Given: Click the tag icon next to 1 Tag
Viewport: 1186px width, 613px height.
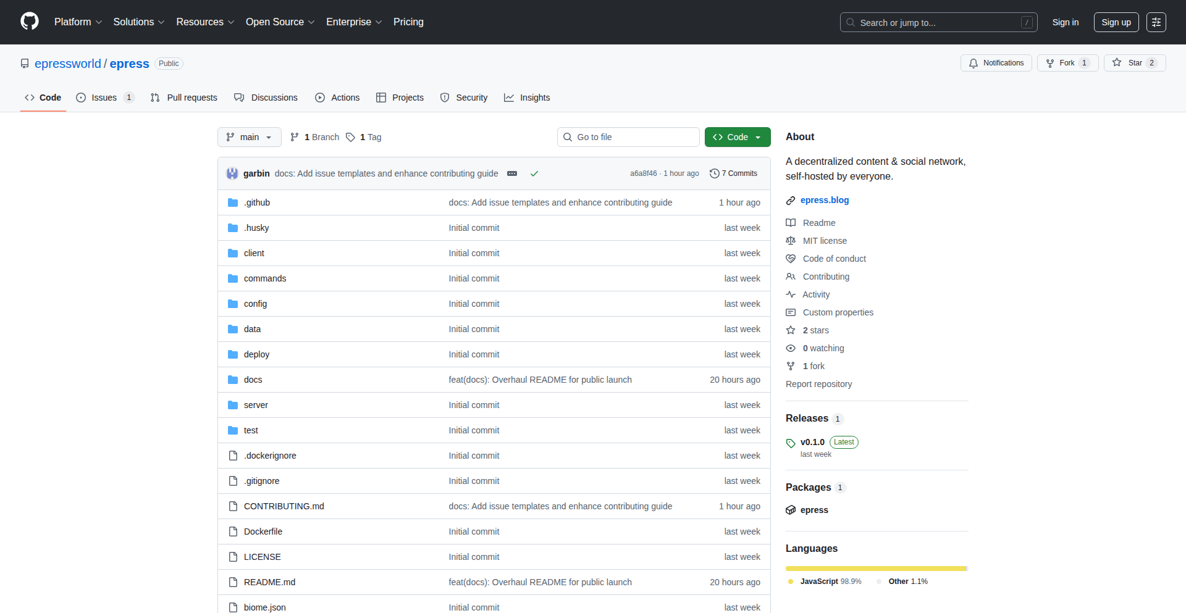Looking at the screenshot, I should 350,137.
